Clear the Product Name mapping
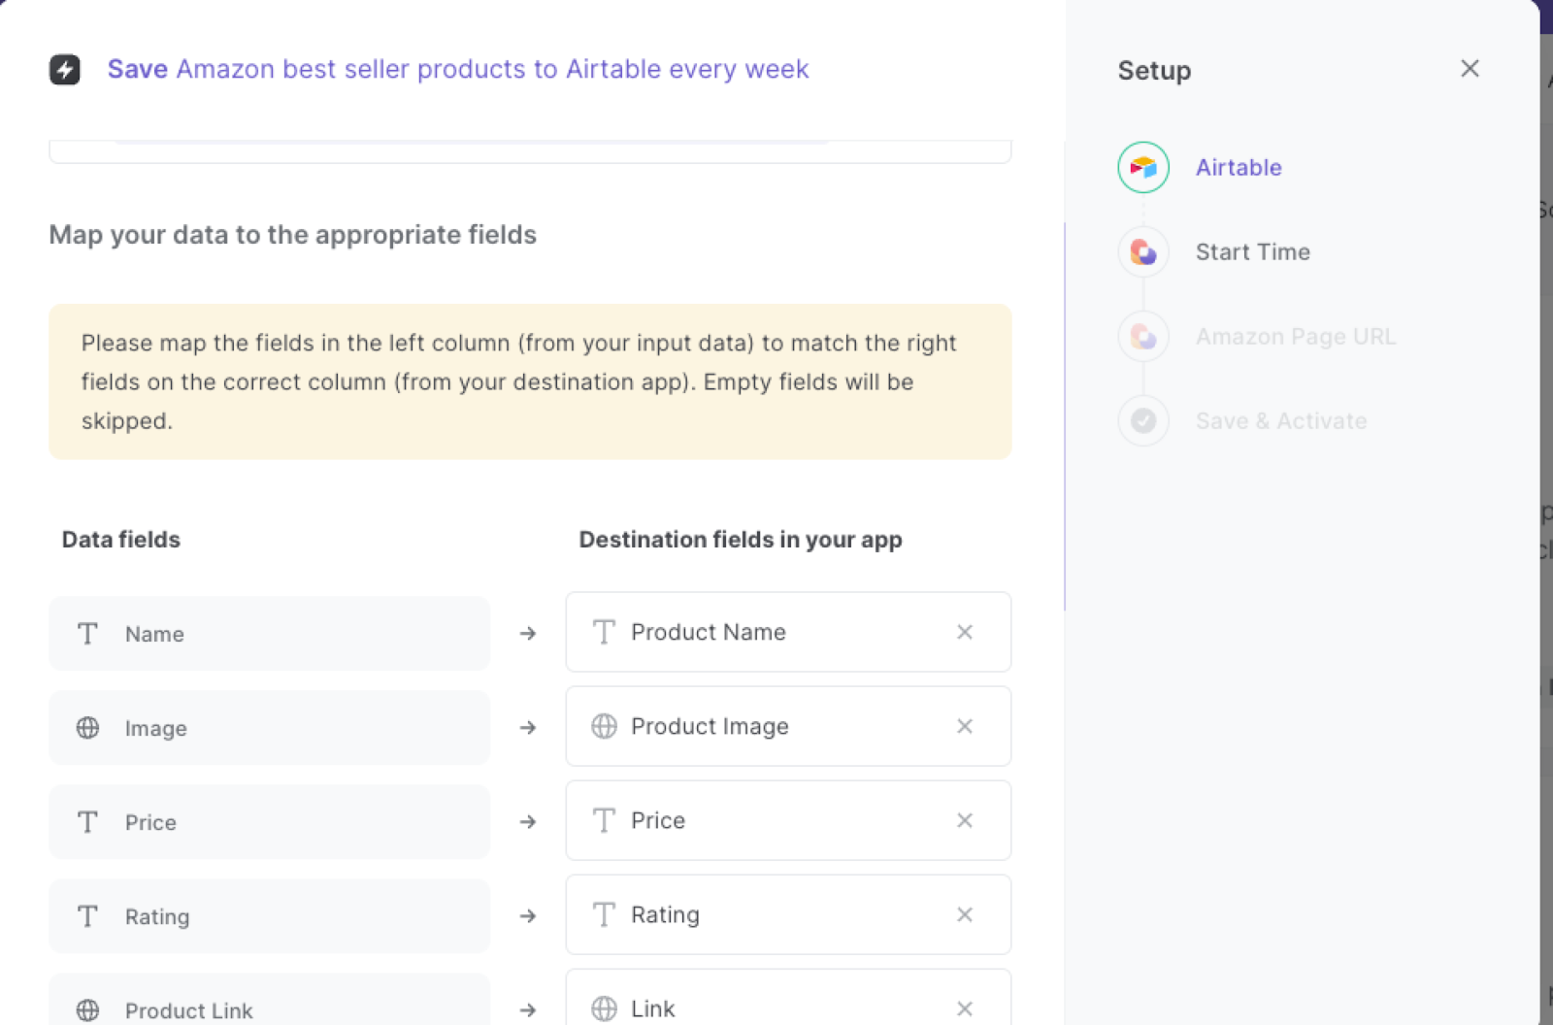Image resolution: width=1553 pixels, height=1025 pixels. pos(965,632)
